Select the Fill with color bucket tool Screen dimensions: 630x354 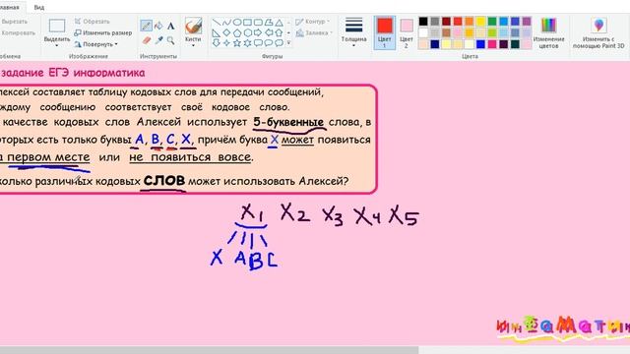158,26
